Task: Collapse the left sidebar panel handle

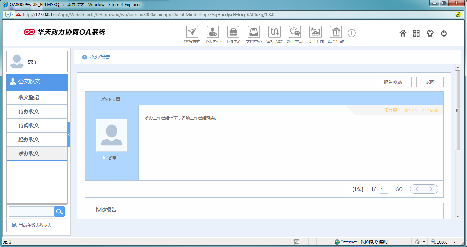Action: click(x=69, y=135)
